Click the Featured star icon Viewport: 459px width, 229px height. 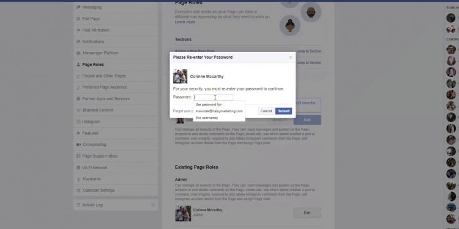pos(78,133)
